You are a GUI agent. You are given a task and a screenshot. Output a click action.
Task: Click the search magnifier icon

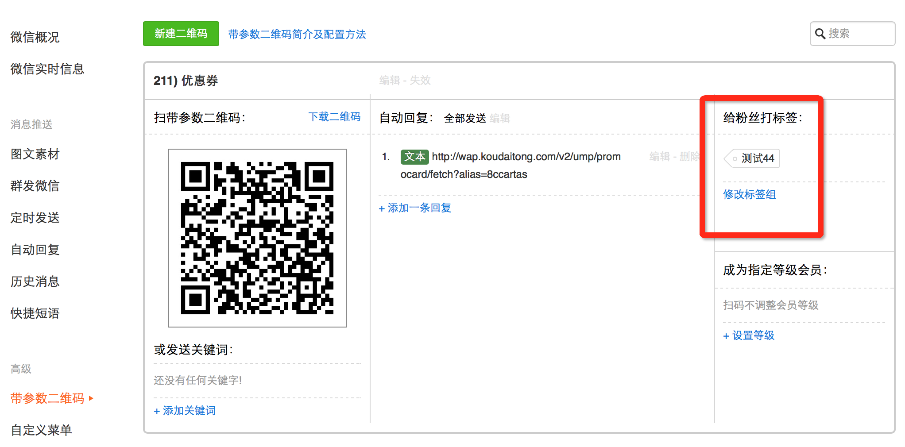point(820,34)
